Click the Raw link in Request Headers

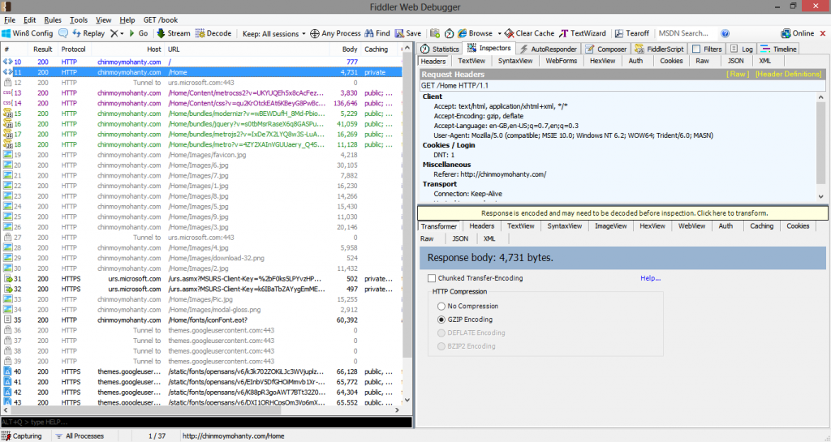[738, 74]
